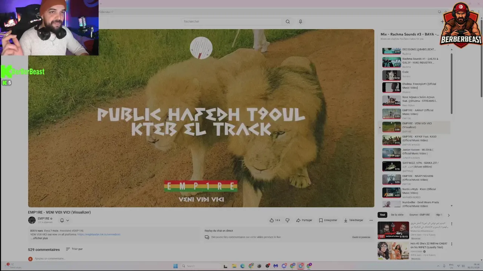Click the Ajoutez un commentaire field
483x271 pixels.
click(x=49, y=259)
